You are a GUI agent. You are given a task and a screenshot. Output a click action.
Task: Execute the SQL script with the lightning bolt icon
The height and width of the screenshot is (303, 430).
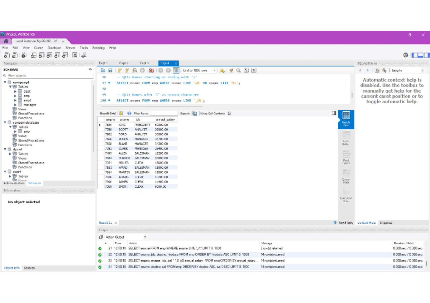(x=120, y=71)
